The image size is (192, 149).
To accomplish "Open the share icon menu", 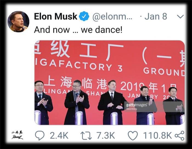I will coord(179,136).
